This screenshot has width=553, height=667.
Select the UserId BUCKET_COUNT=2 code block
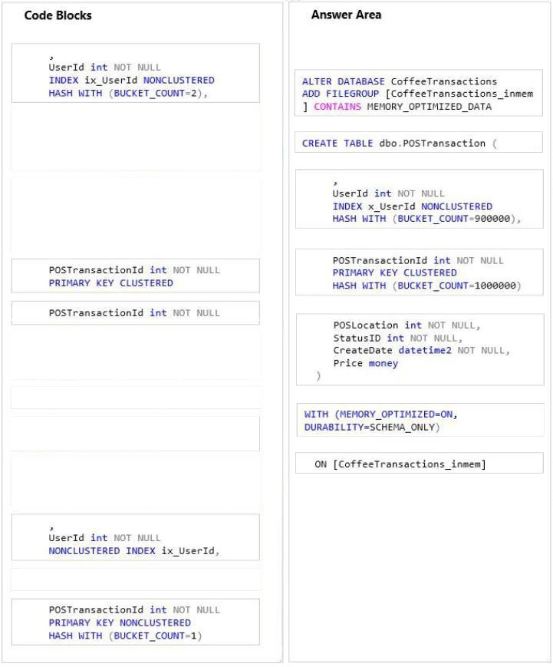coord(135,73)
